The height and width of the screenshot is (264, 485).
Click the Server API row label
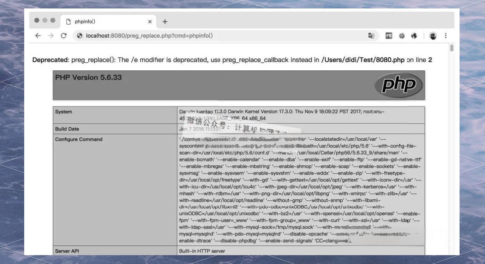pos(67,251)
